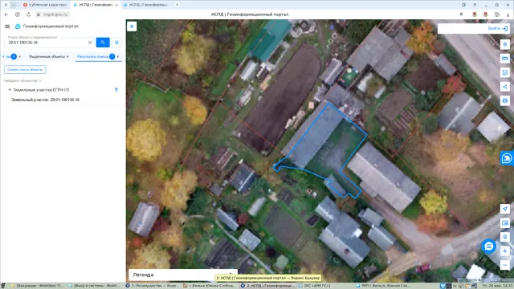Run the search with the magnifier button
The image size is (514, 289).
103,43
